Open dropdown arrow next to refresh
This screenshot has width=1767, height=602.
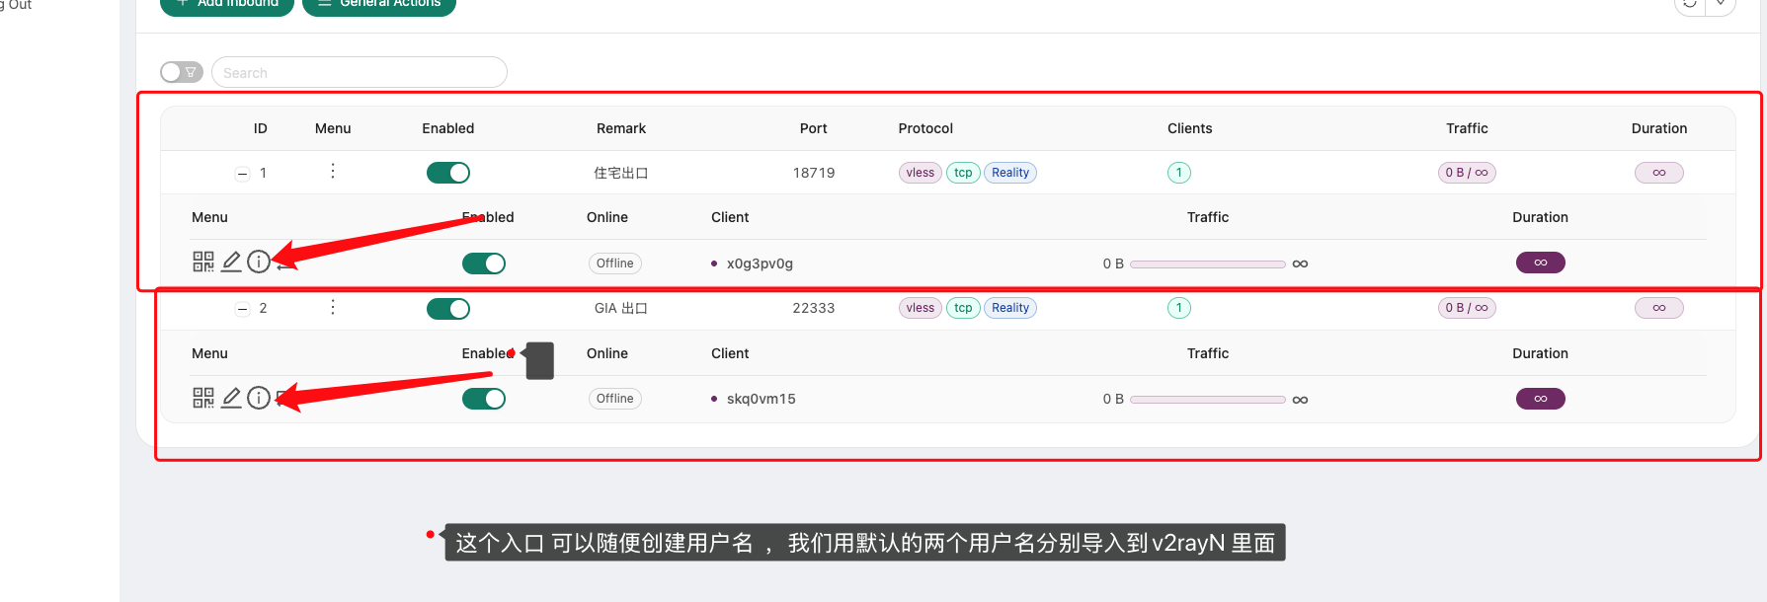(x=1721, y=4)
